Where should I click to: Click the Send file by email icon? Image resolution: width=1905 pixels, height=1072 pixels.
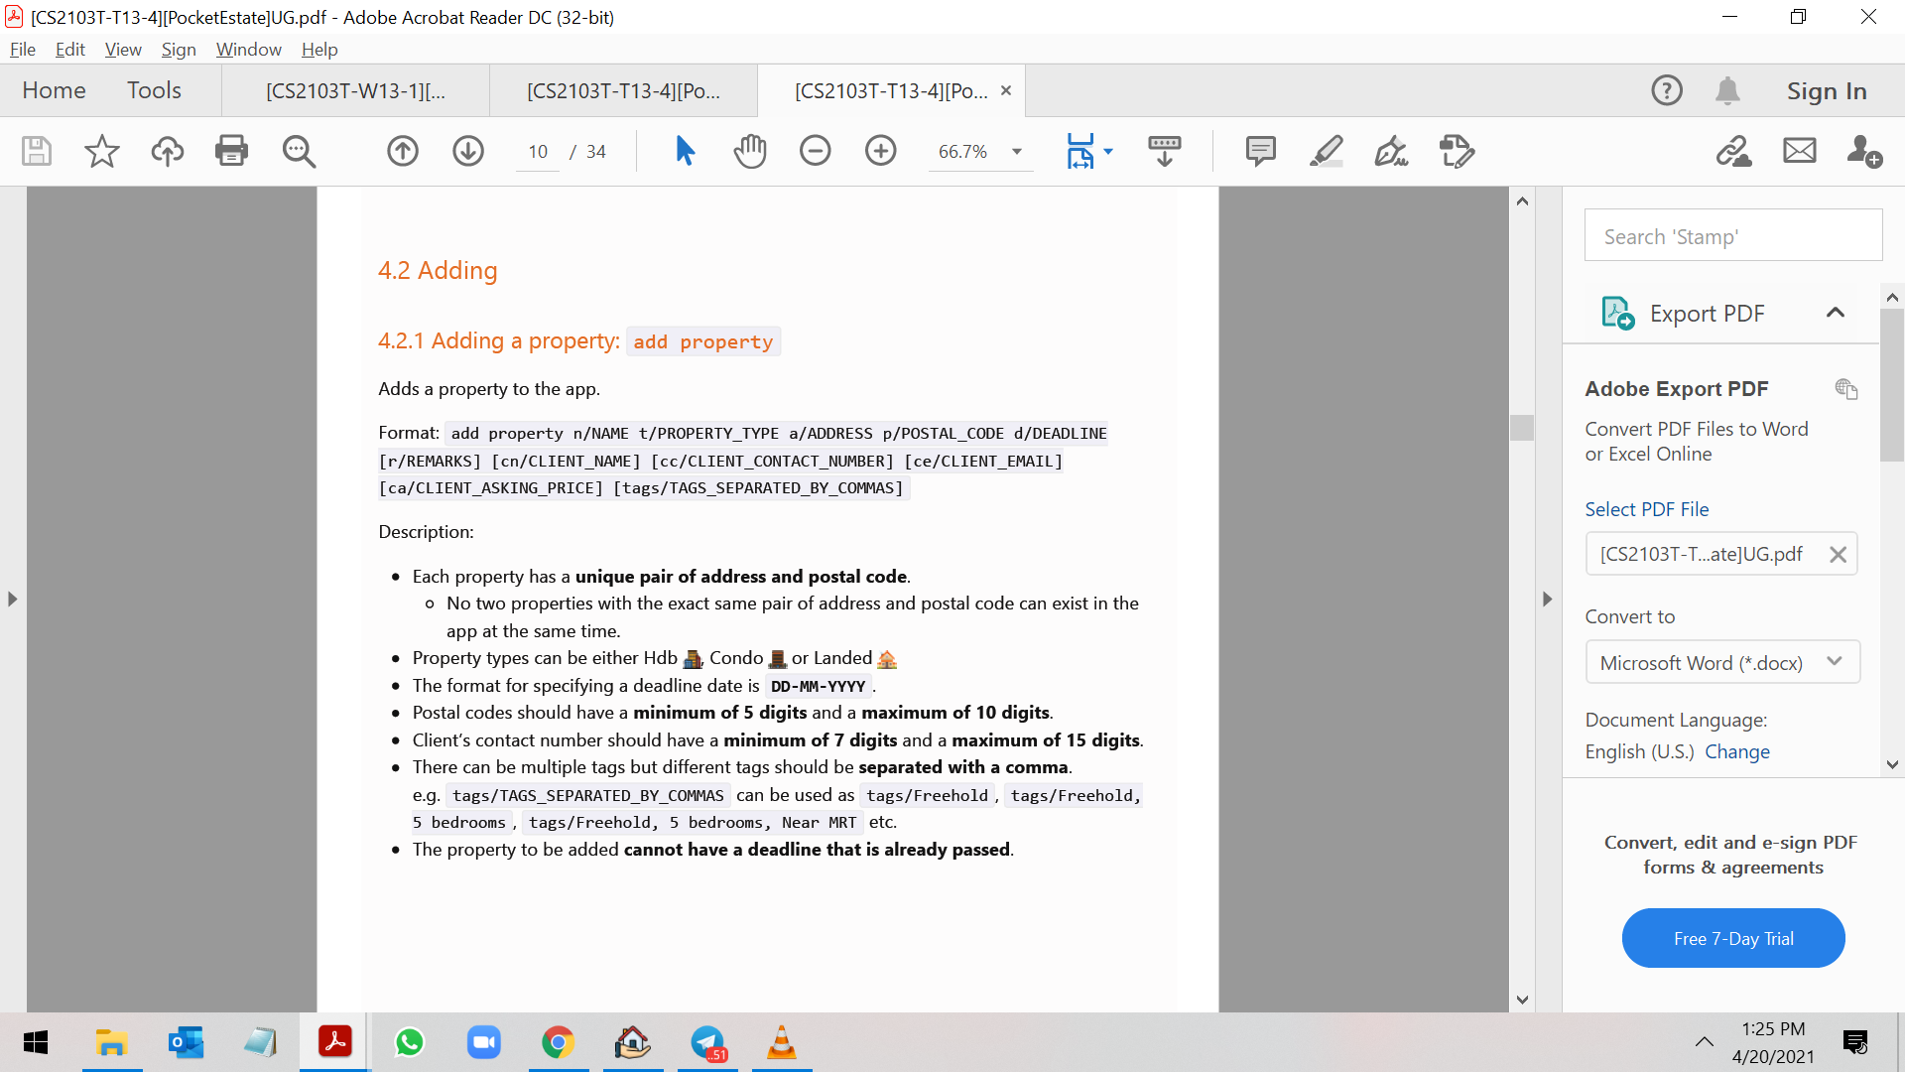(x=1799, y=151)
